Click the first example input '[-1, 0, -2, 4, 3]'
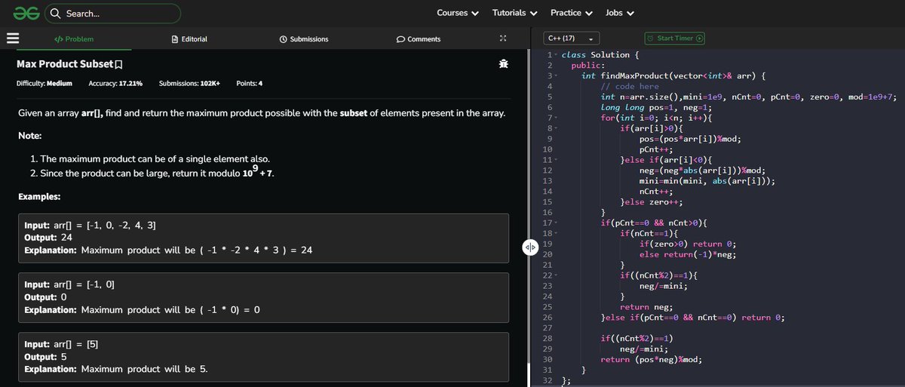This screenshot has width=905, height=387. [x=121, y=226]
